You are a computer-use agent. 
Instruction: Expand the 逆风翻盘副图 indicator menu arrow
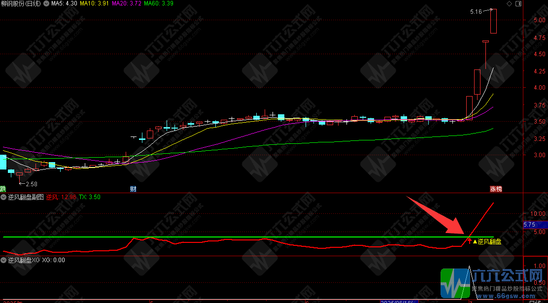(x=4, y=197)
